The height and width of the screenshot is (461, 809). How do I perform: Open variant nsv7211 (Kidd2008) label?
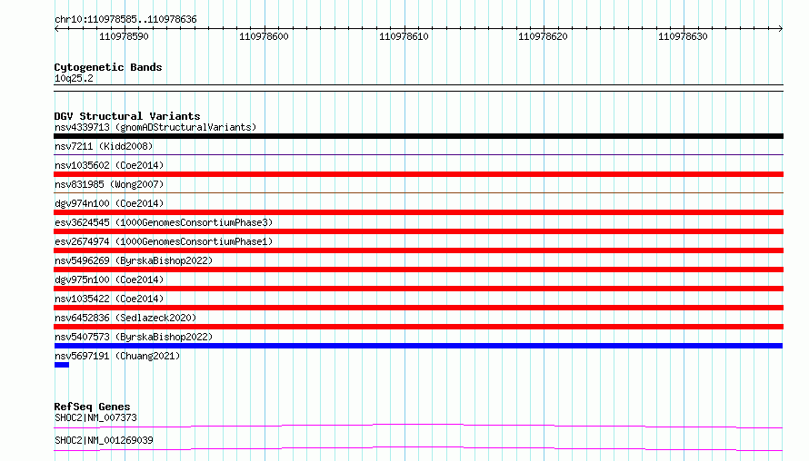point(104,146)
